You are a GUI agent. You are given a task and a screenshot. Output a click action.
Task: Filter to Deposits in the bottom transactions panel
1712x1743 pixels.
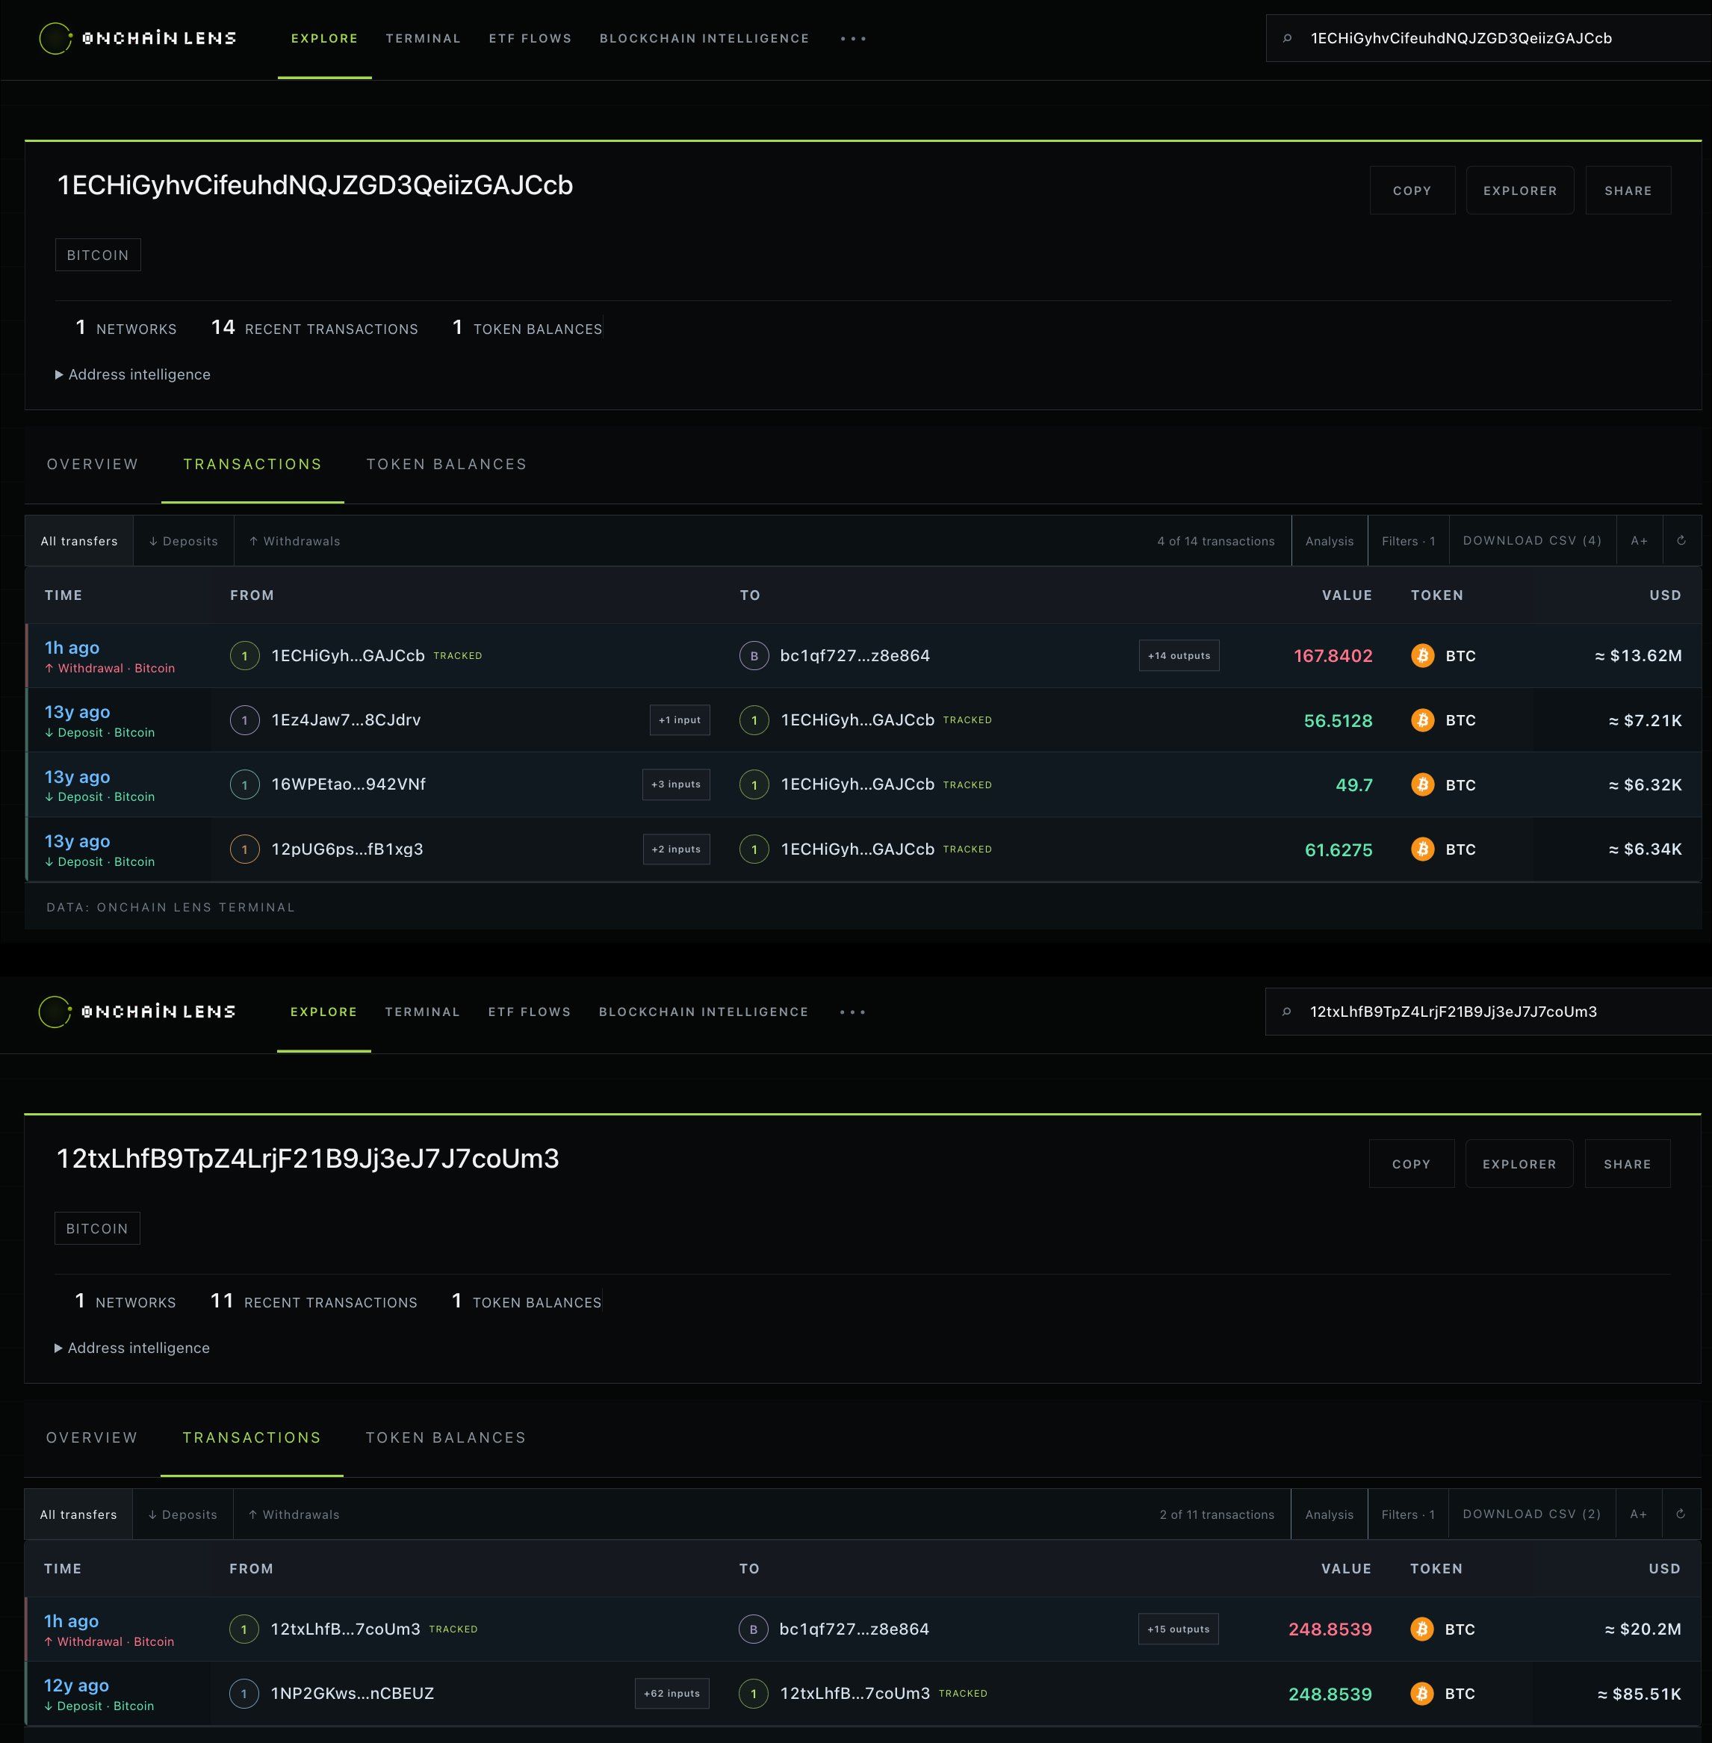click(x=182, y=1514)
